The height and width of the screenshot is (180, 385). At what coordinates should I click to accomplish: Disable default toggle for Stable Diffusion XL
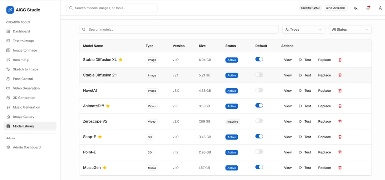pyautogui.click(x=259, y=59)
